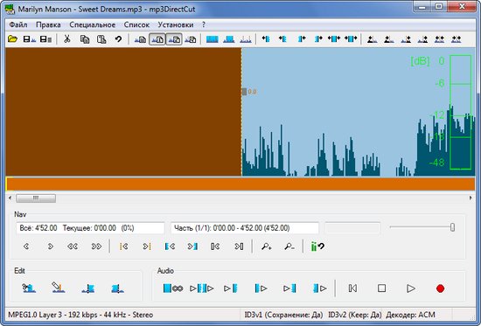Click the Copy icon in the top toolbar

(84, 39)
